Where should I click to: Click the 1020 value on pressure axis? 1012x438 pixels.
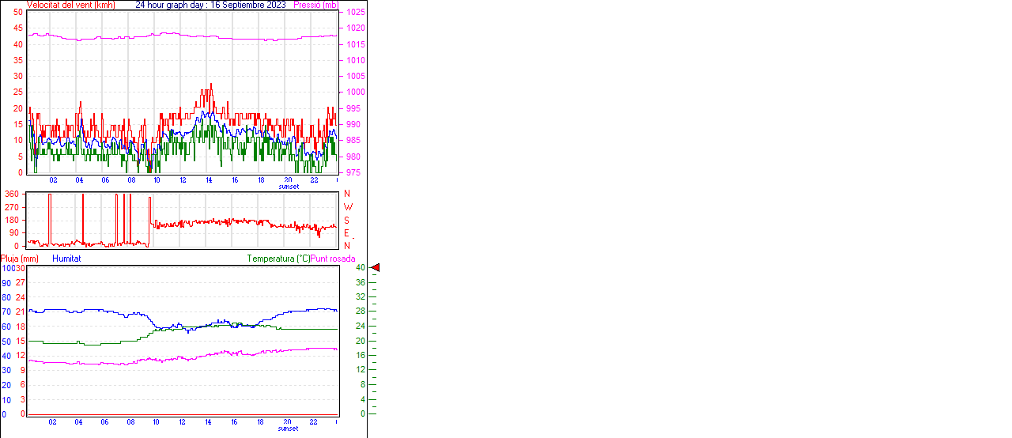pos(355,28)
